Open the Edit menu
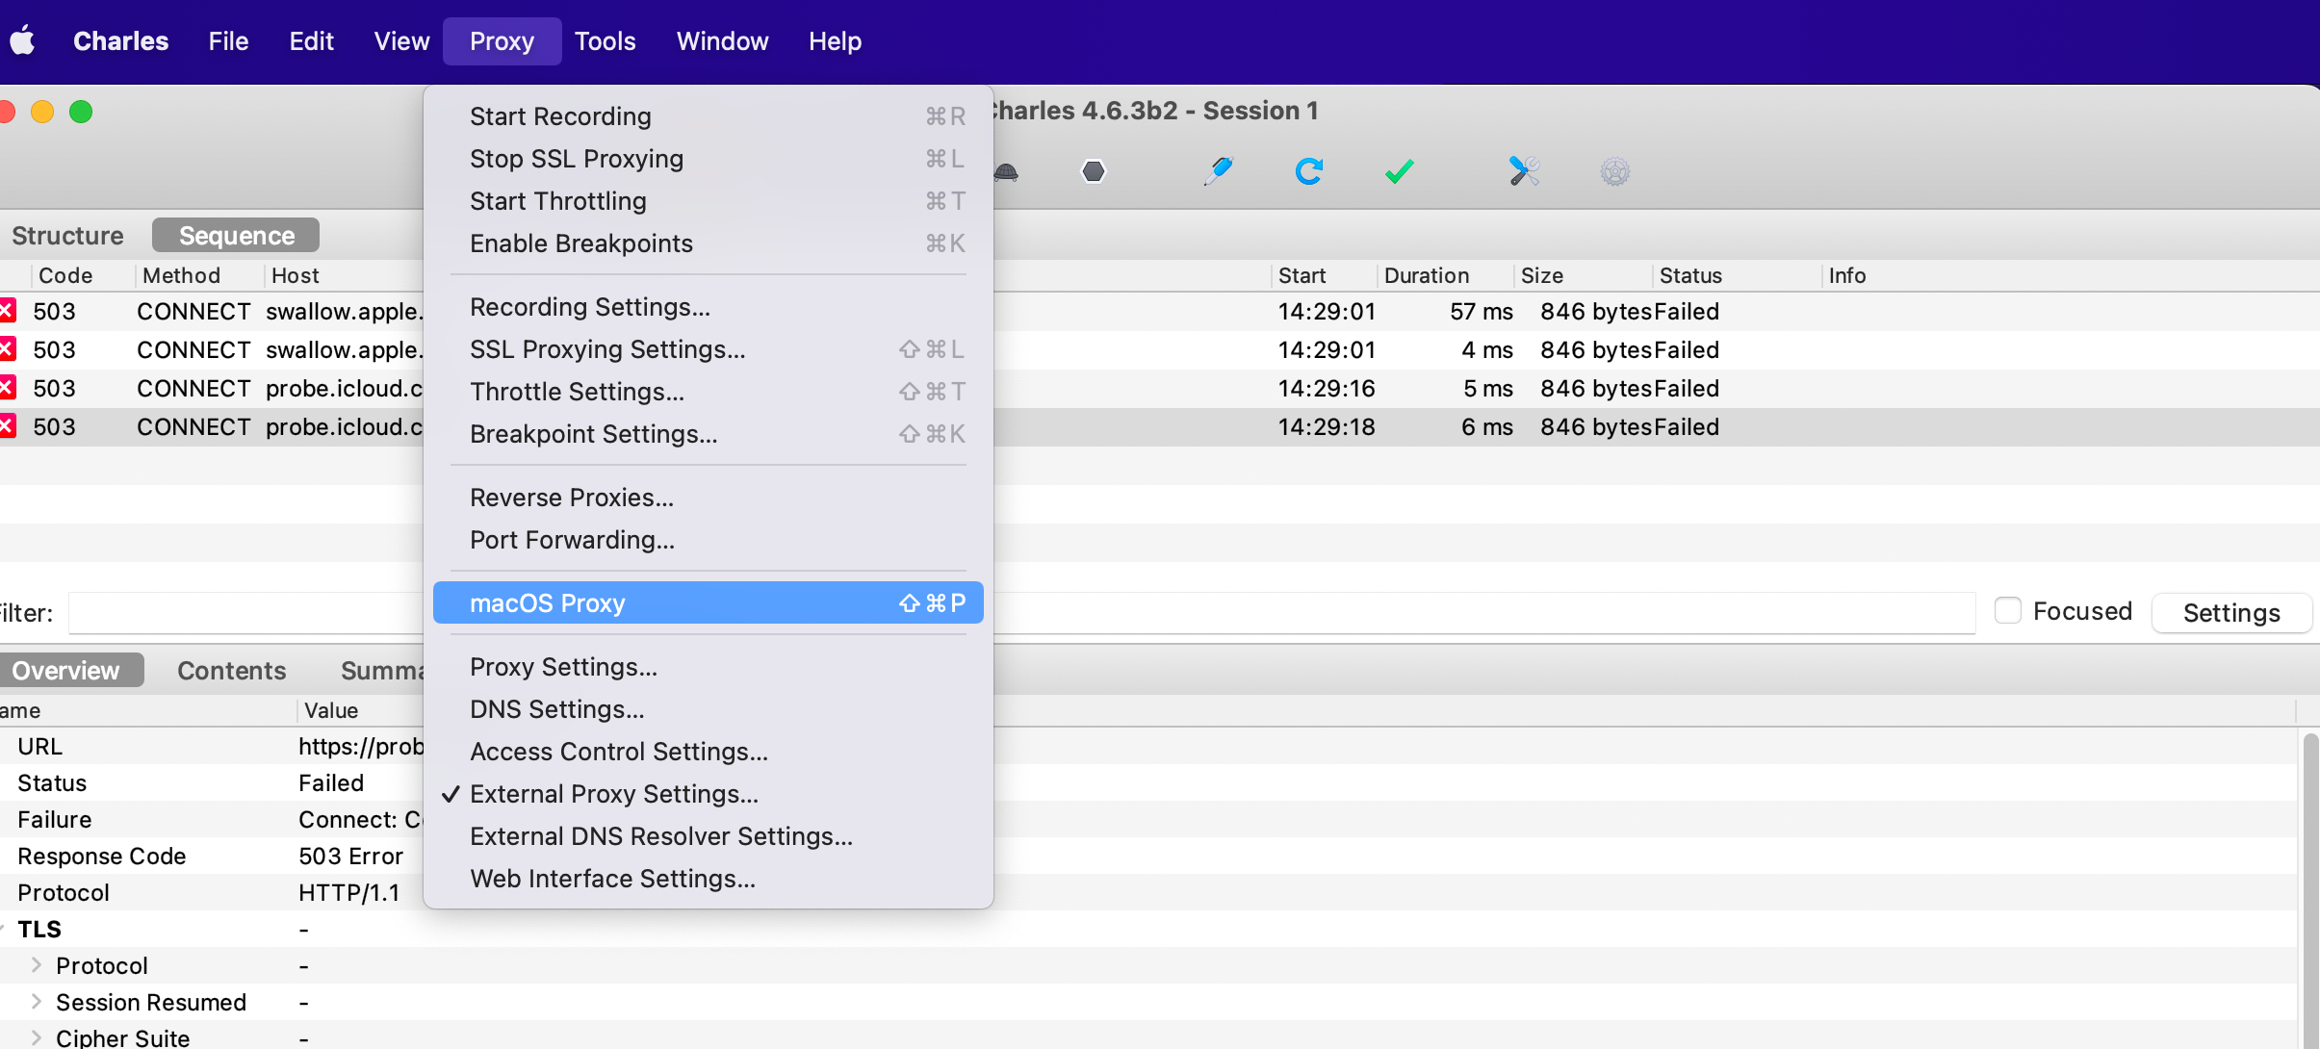Image resolution: width=2320 pixels, height=1049 pixels. click(312, 41)
